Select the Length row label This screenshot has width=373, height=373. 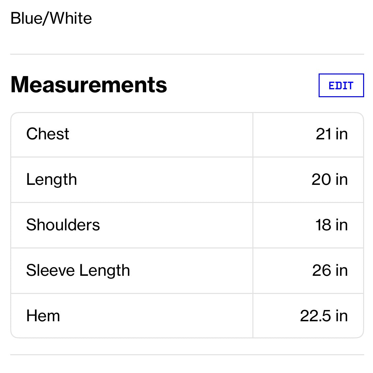(x=51, y=180)
